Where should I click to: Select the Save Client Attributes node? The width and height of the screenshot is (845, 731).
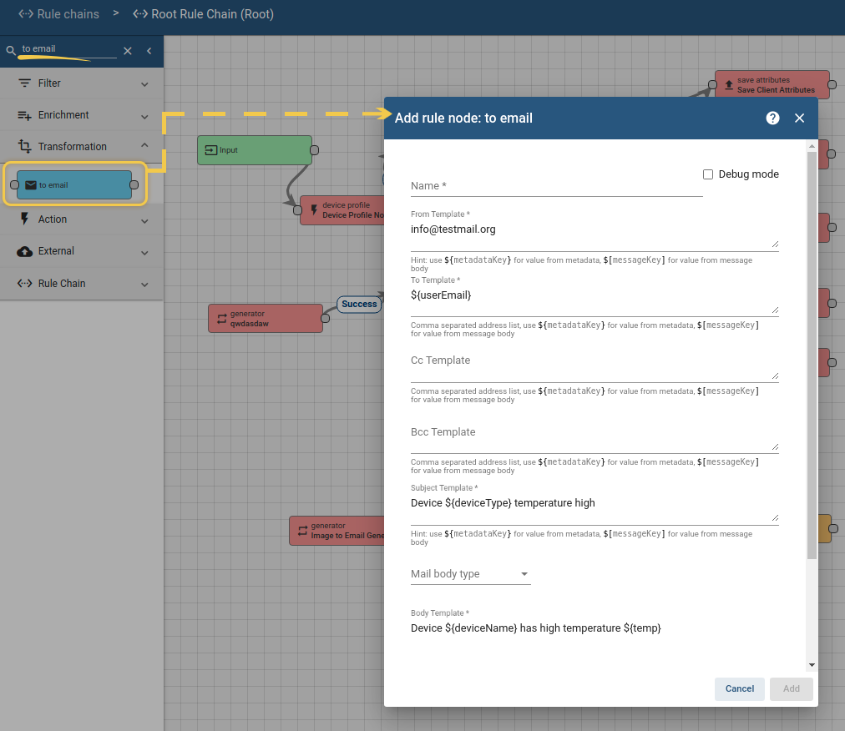point(771,85)
